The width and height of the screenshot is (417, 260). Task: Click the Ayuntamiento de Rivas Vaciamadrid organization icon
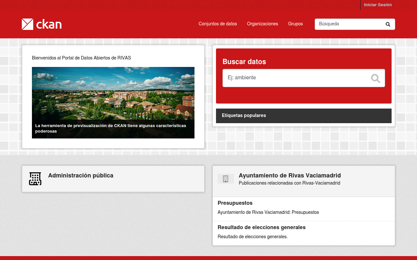point(226,179)
